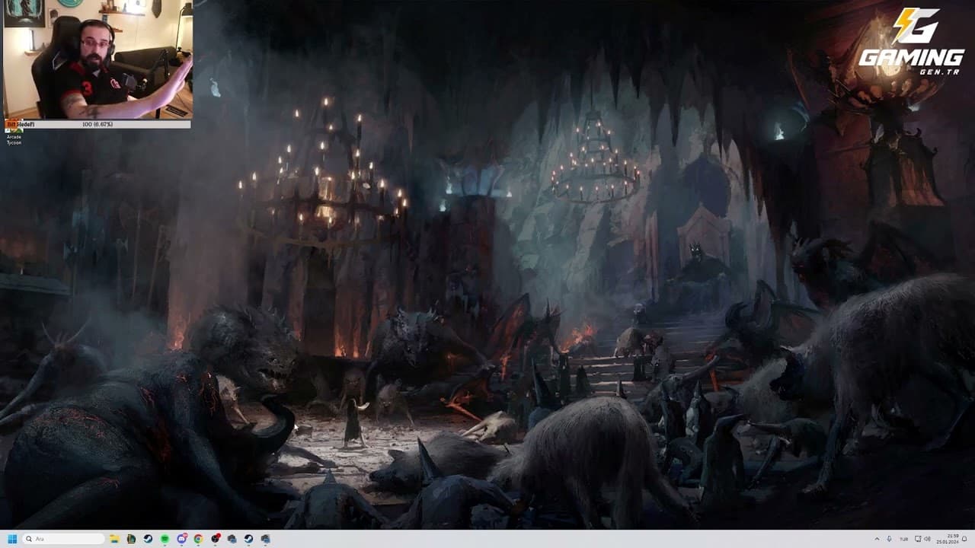Open the Windows Start menu
This screenshot has height=548, width=975.
point(12,539)
